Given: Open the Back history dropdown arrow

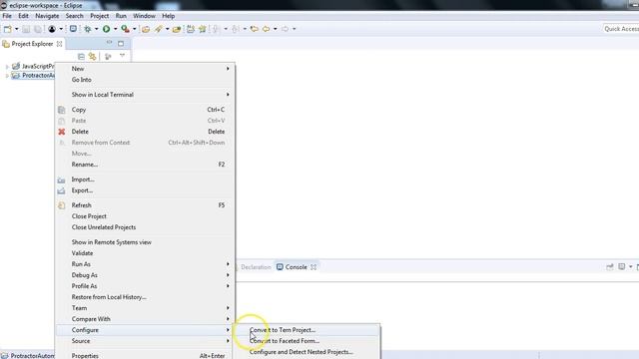Looking at the screenshot, I should [x=276, y=29].
